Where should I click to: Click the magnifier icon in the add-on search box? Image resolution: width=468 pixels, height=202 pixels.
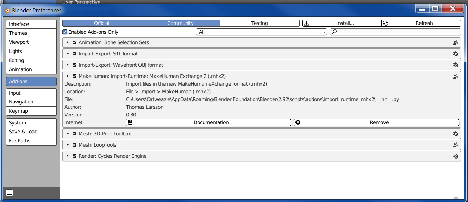[335, 32]
